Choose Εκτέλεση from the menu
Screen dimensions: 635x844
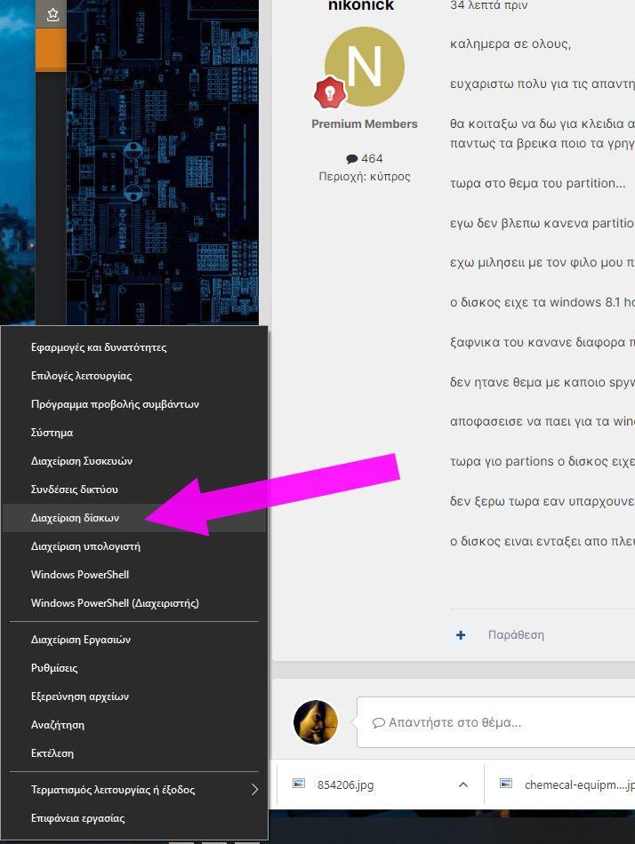pos(134,753)
